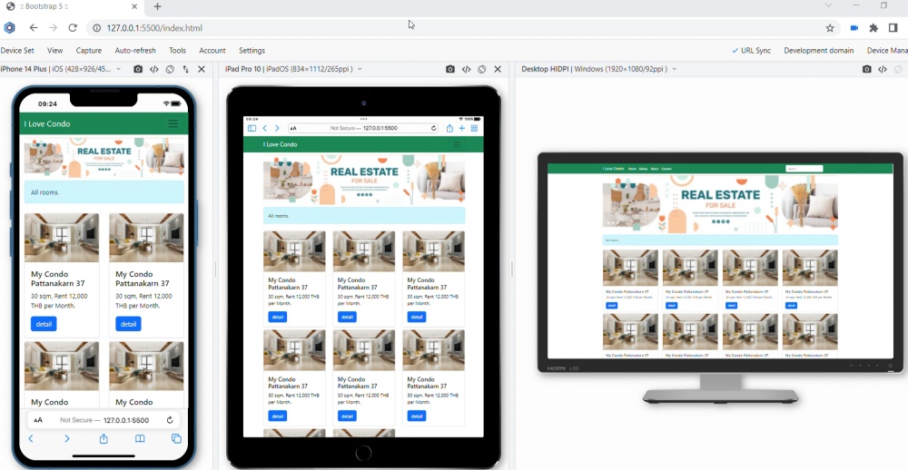
Task: Click the blue video recorder icon
Action: click(854, 28)
